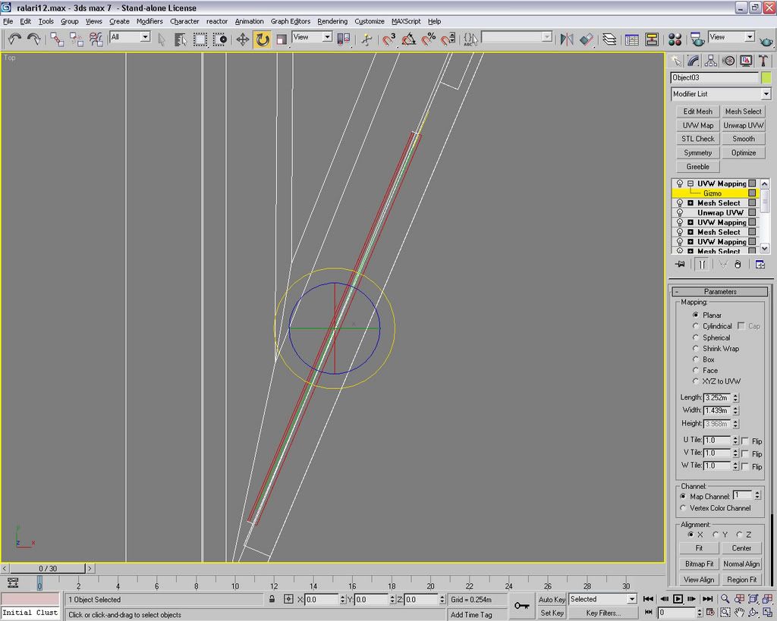
Task: Click the Bitmap Fit button
Action: tap(699, 564)
